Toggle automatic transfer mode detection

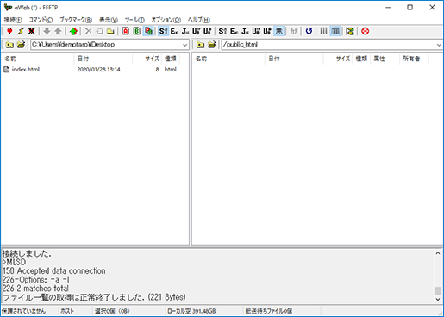pyautogui.click(x=148, y=31)
